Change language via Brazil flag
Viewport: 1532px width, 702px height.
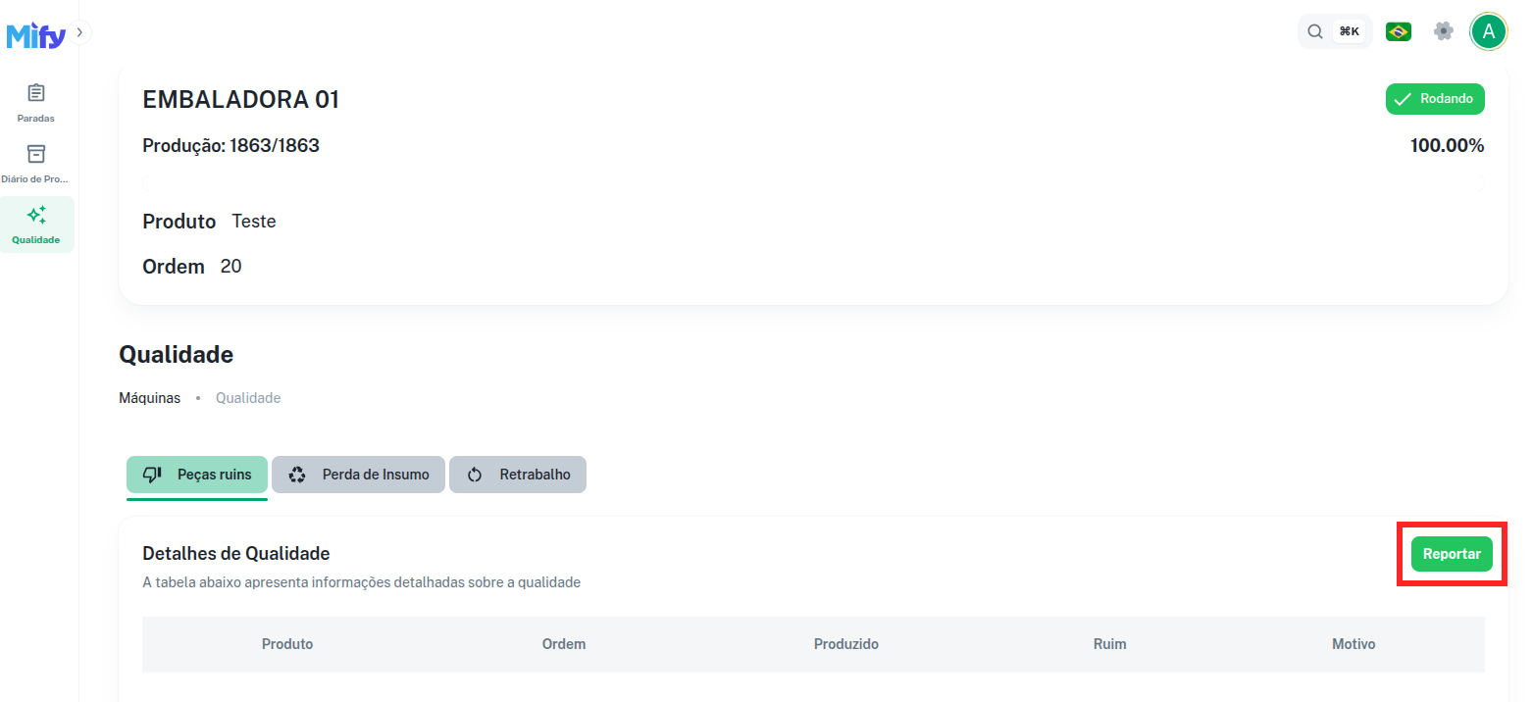pyautogui.click(x=1398, y=31)
